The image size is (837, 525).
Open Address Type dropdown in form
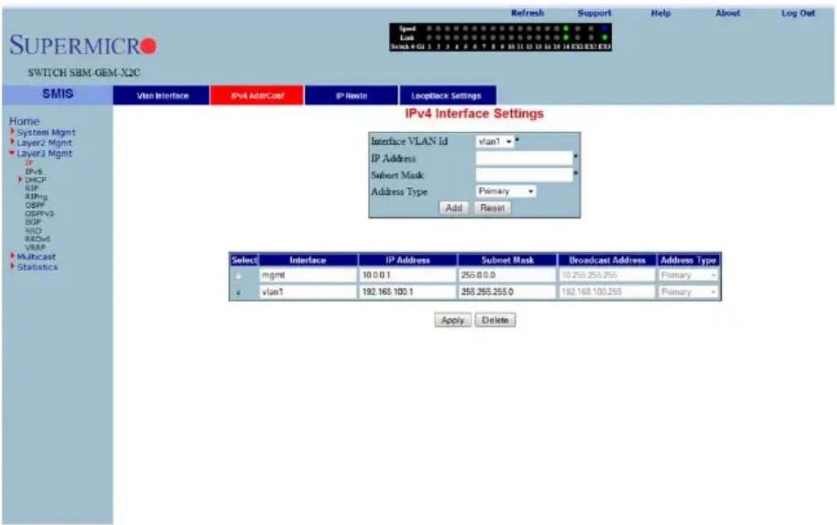click(x=506, y=192)
